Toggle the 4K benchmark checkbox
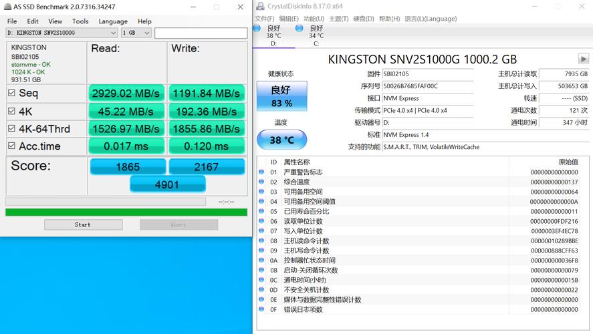This screenshot has height=334, width=593. tap(11, 111)
